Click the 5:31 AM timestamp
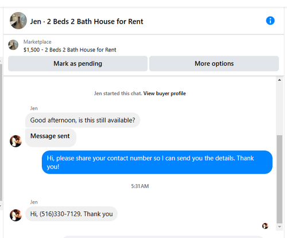Image resolution: width=287 pixels, height=238 pixels. pyautogui.click(x=140, y=186)
